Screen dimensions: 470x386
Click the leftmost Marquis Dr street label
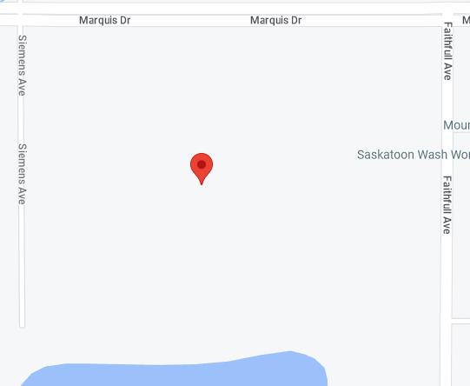click(x=104, y=20)
